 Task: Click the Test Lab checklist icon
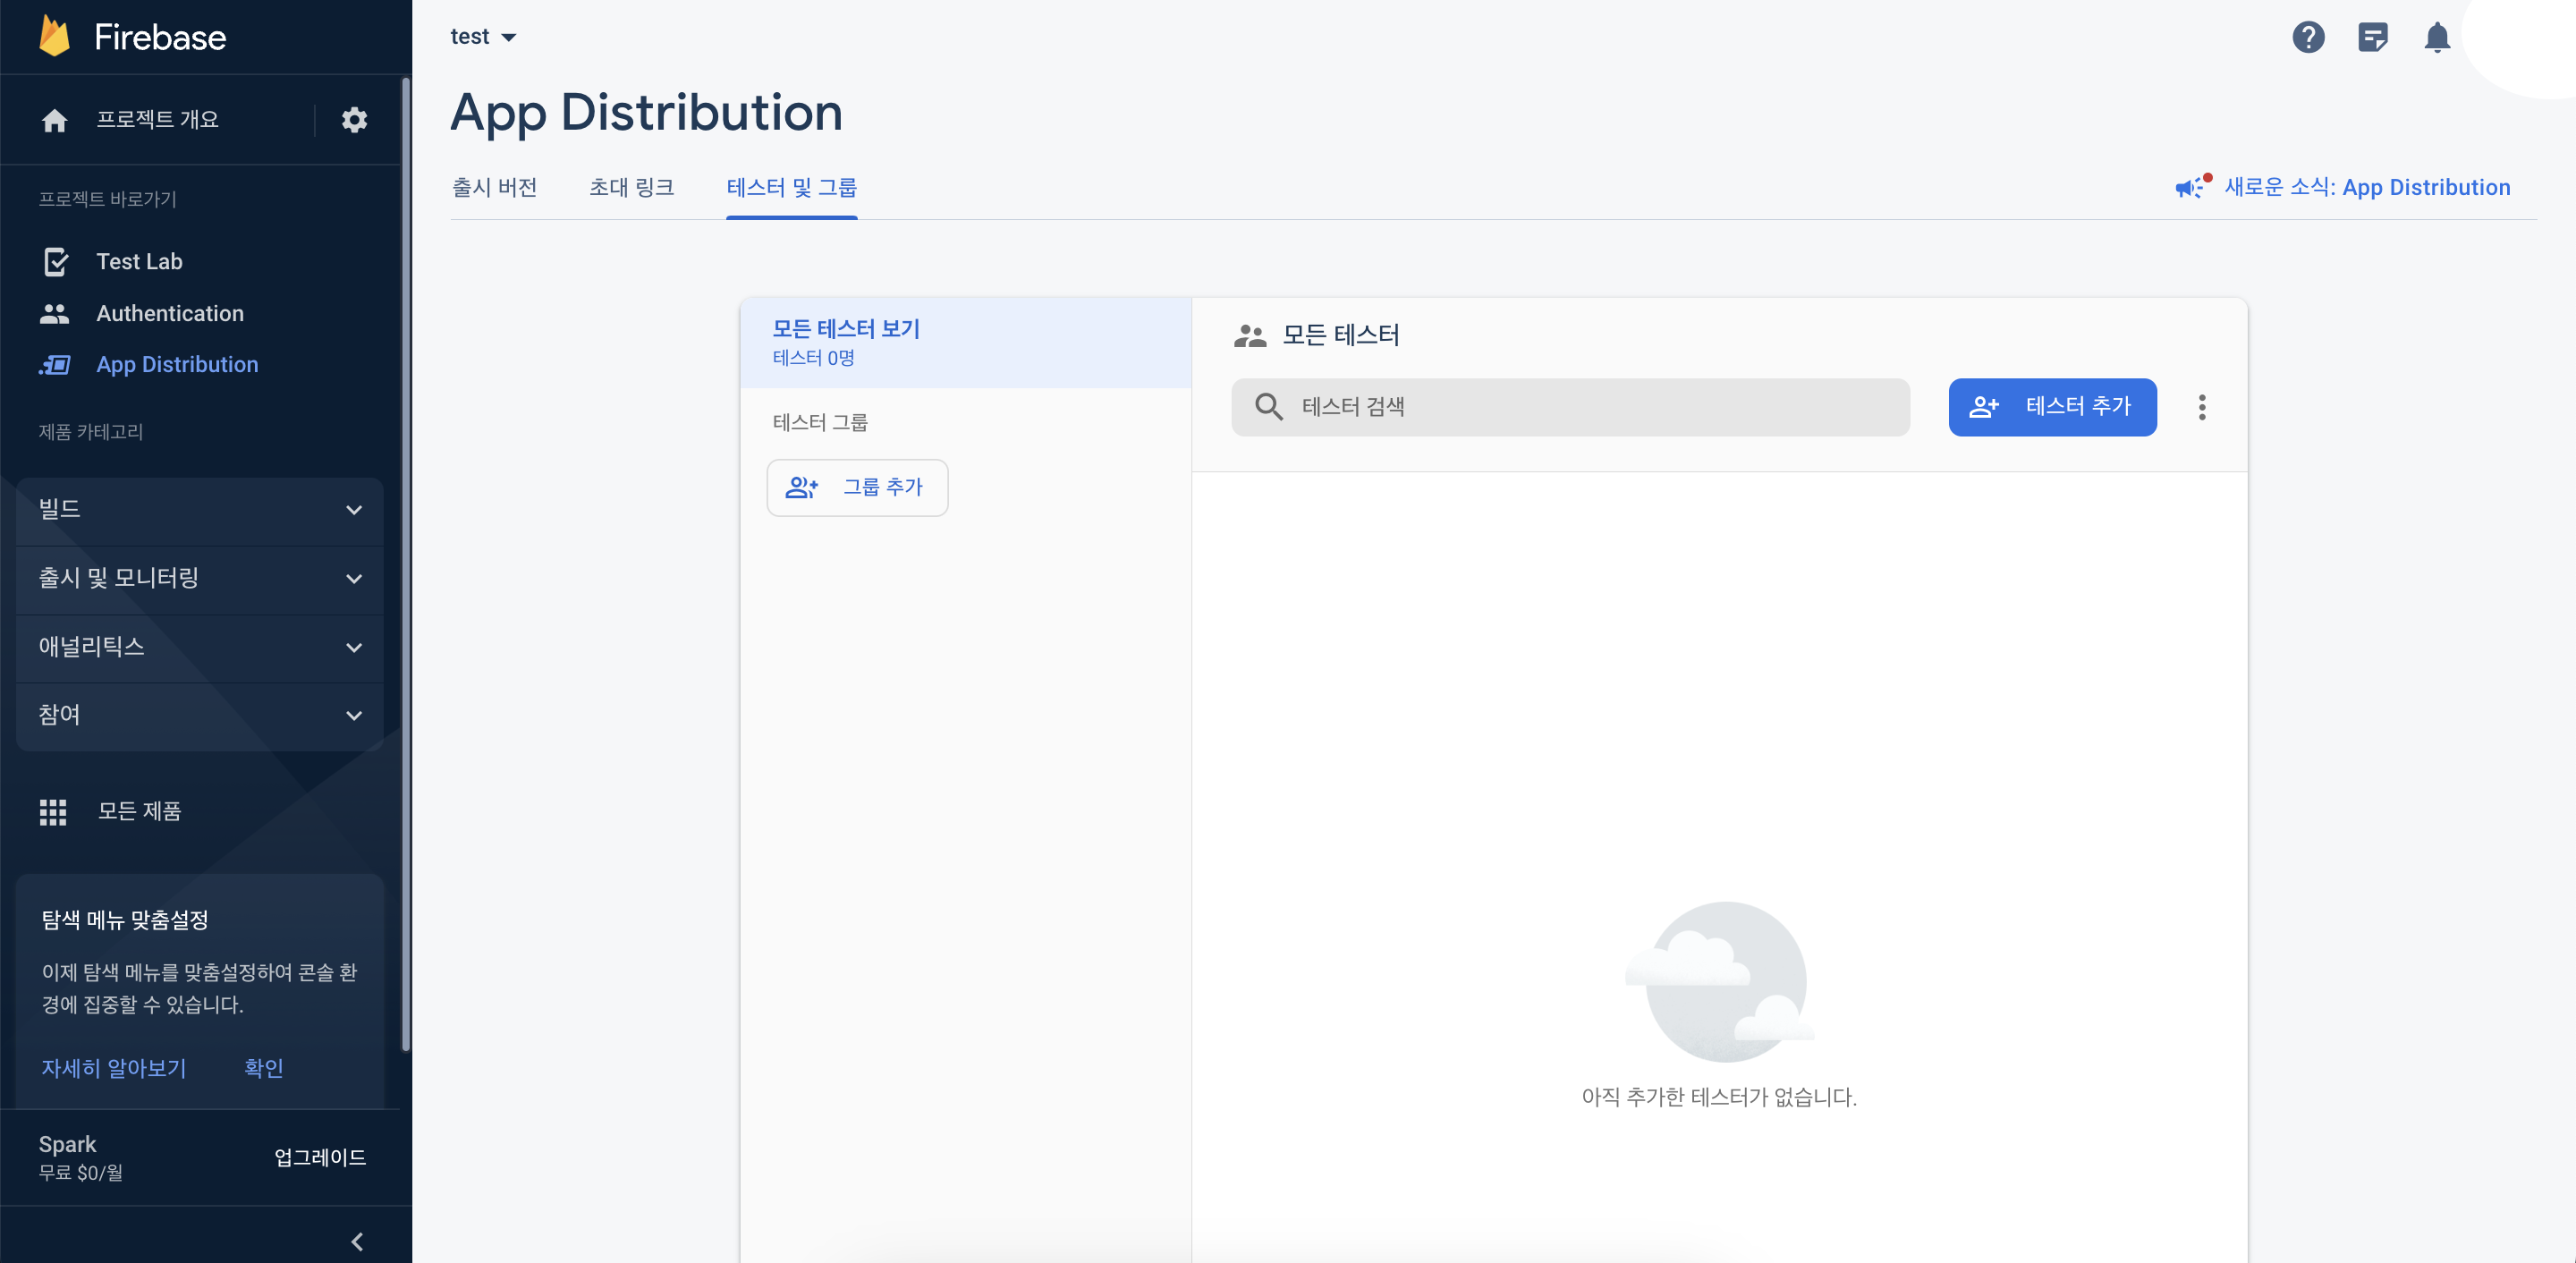pos(56,262)
